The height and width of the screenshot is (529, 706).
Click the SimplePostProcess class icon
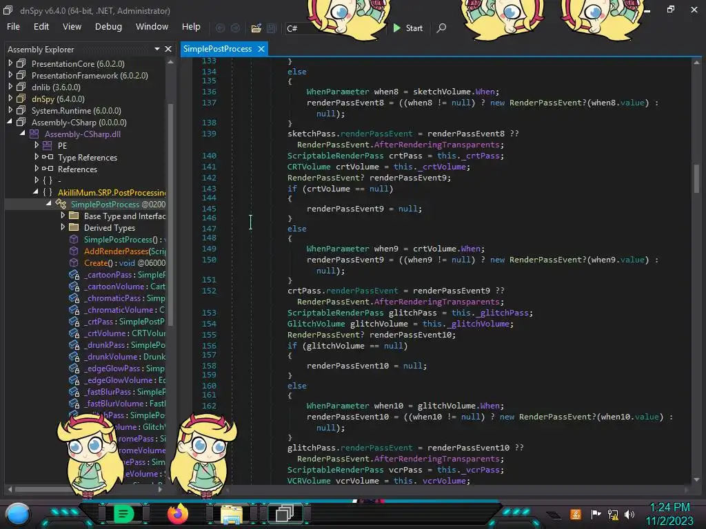click(61, 204)
